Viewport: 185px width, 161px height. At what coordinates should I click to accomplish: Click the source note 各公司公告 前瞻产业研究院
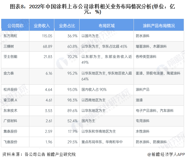[x=50, y=154]
